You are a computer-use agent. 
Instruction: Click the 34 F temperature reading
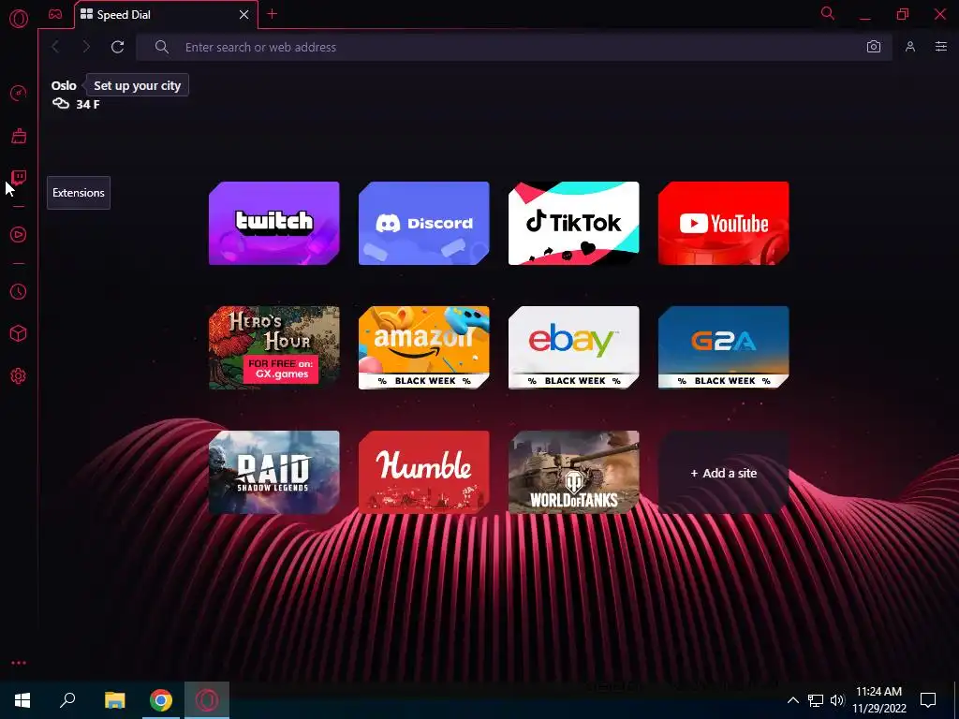[x=87, y=105]
